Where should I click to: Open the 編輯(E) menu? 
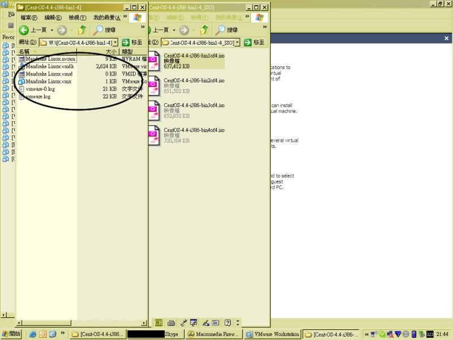tap(53, 18)
